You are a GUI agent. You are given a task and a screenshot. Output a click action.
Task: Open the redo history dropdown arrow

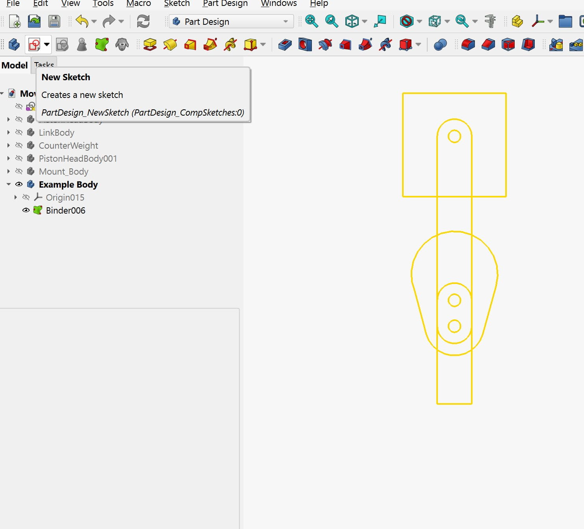coord(121,22)
